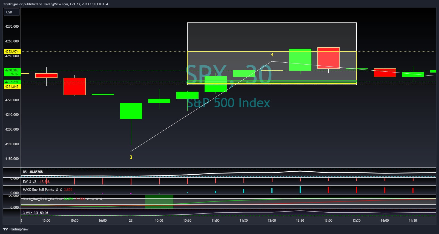
Task: Click the 13:30 time axis label
Action: coord(357,221)
